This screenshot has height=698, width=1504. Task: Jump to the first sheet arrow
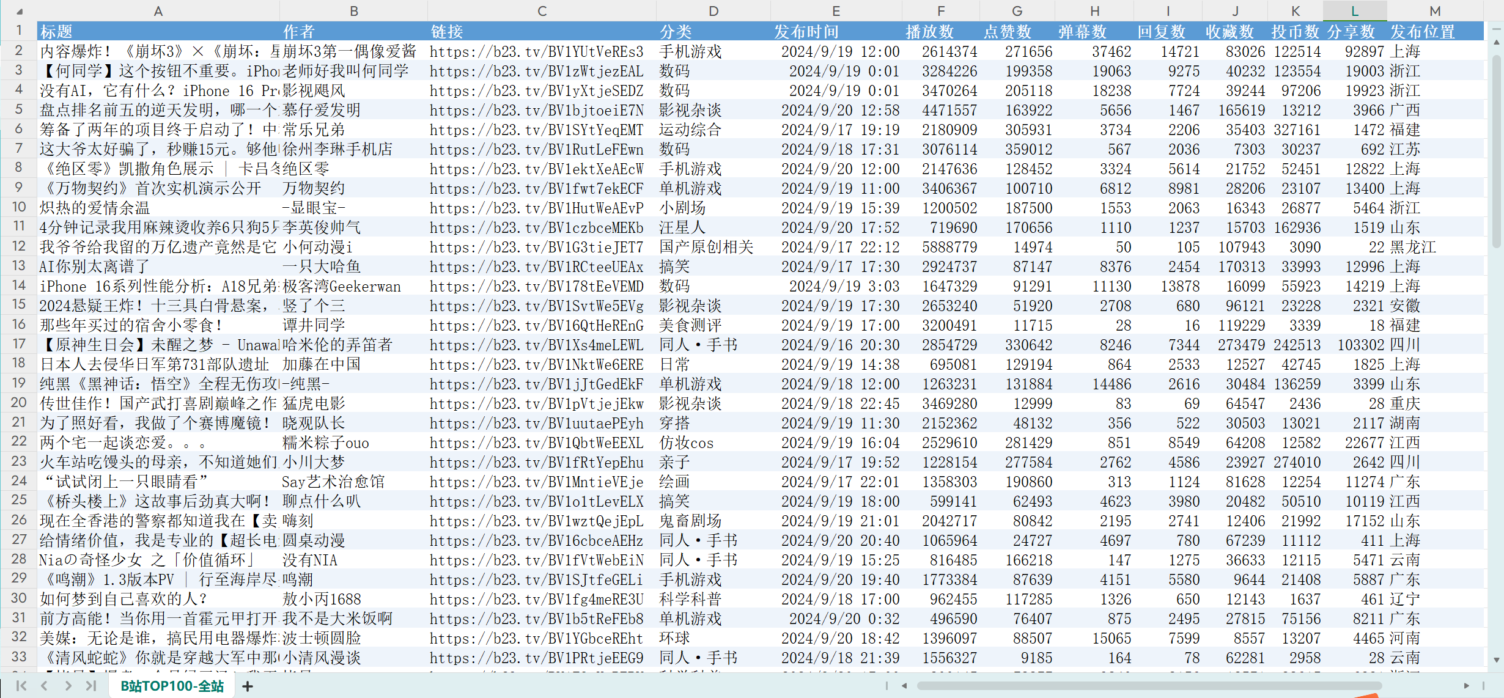pos(21,686)
